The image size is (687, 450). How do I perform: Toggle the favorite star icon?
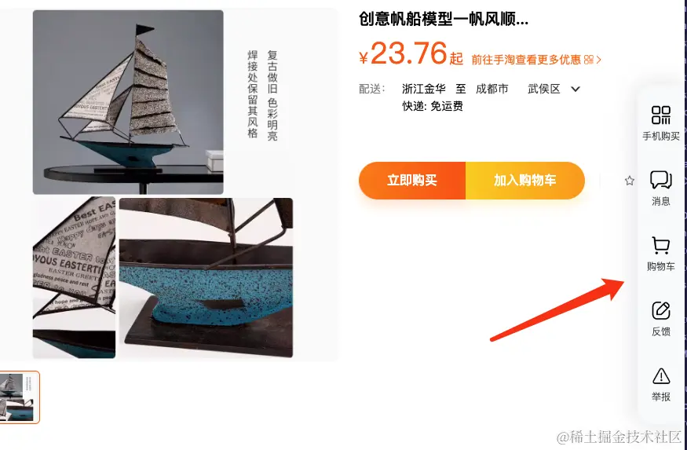coord(630,181)
